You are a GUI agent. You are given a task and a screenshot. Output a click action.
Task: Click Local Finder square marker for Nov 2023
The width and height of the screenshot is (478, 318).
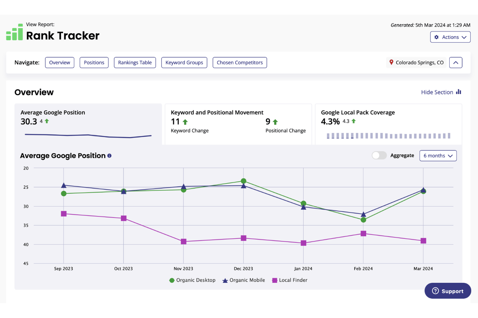183,242
